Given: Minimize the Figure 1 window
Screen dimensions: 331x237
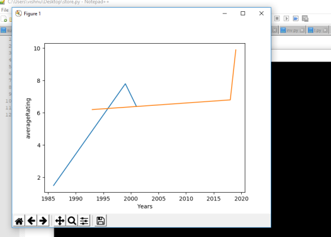Looking at the screenshot, I should coord(225,13).
